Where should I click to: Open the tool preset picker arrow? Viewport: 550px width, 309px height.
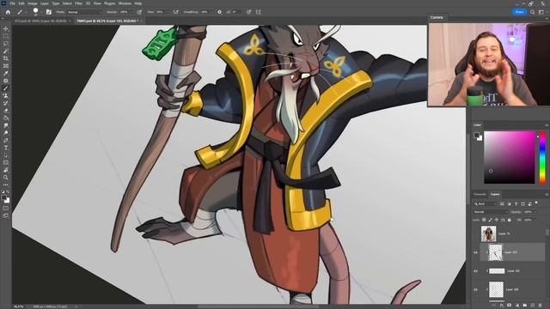(x=26, y=12)
